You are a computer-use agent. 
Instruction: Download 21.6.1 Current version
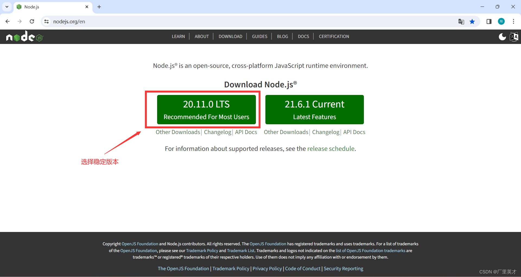coord(314,110)
